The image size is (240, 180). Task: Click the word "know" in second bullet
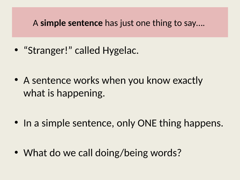(x=158, y=80)
